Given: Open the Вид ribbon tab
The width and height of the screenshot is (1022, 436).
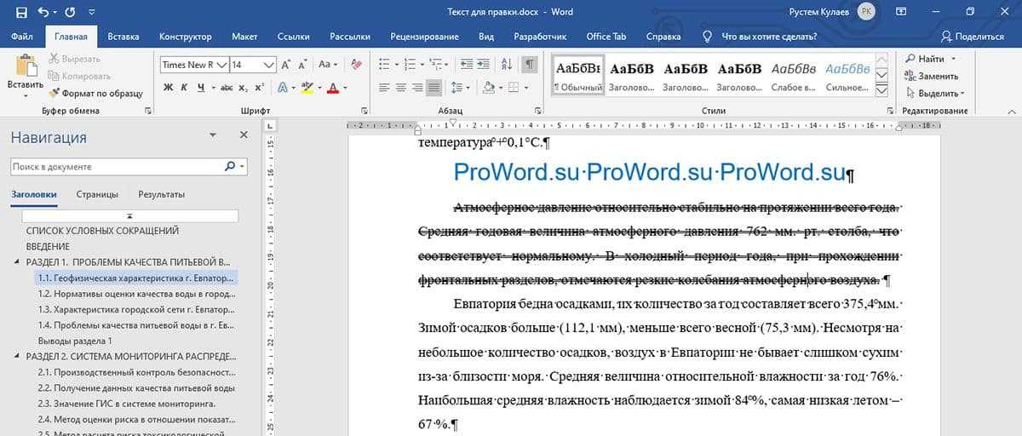Looking at the screenshot, I should point(486,37).
